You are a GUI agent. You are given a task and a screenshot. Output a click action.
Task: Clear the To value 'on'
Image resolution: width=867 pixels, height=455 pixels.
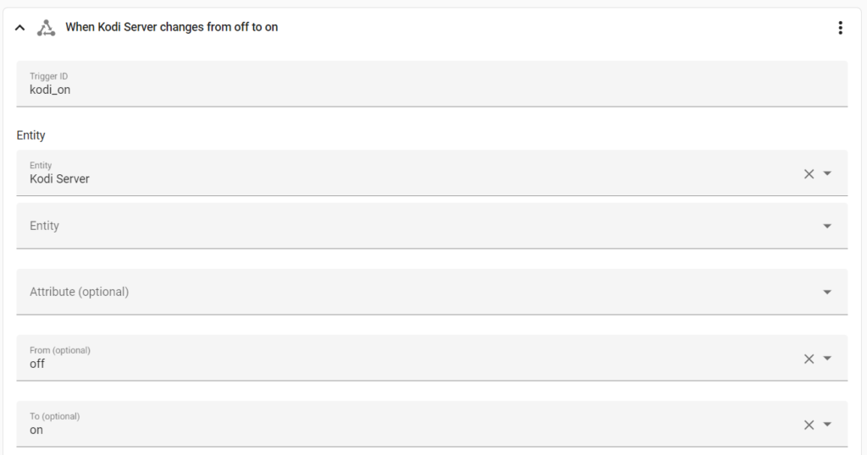click(809, 425)
